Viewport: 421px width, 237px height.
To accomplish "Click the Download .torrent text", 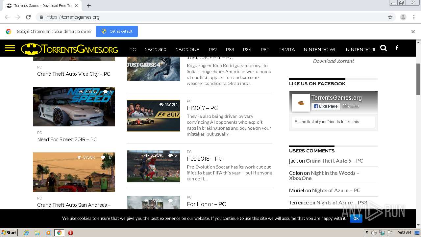I will pyautogui.click(x=334, y=61).
